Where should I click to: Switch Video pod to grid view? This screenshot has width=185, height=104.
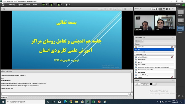click(x=161, y=9)
